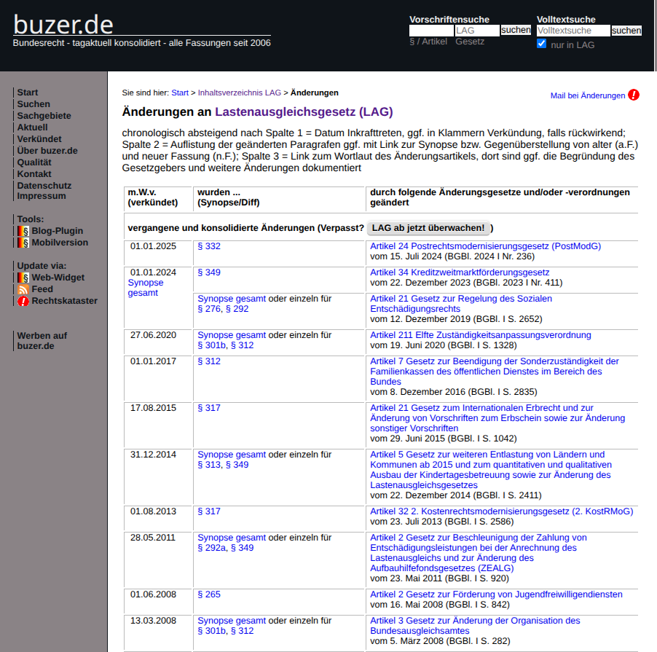The image size is (657, 652).
Task: Open 'Synopse gesamt' under 01.01.2024 date
Action: tap(146, 288)
